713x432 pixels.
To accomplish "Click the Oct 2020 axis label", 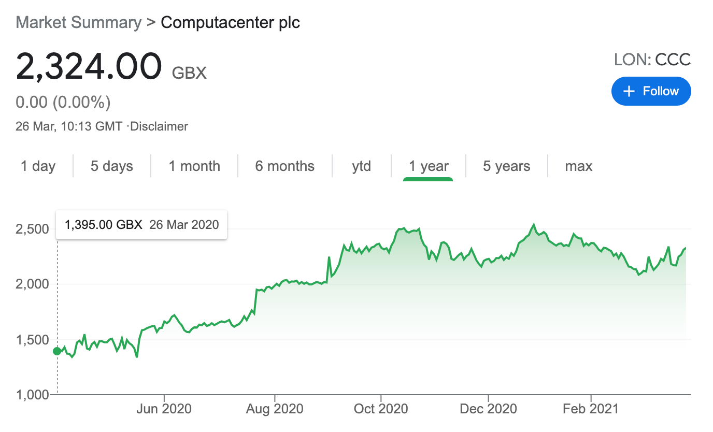I will [x=381, y=409].
